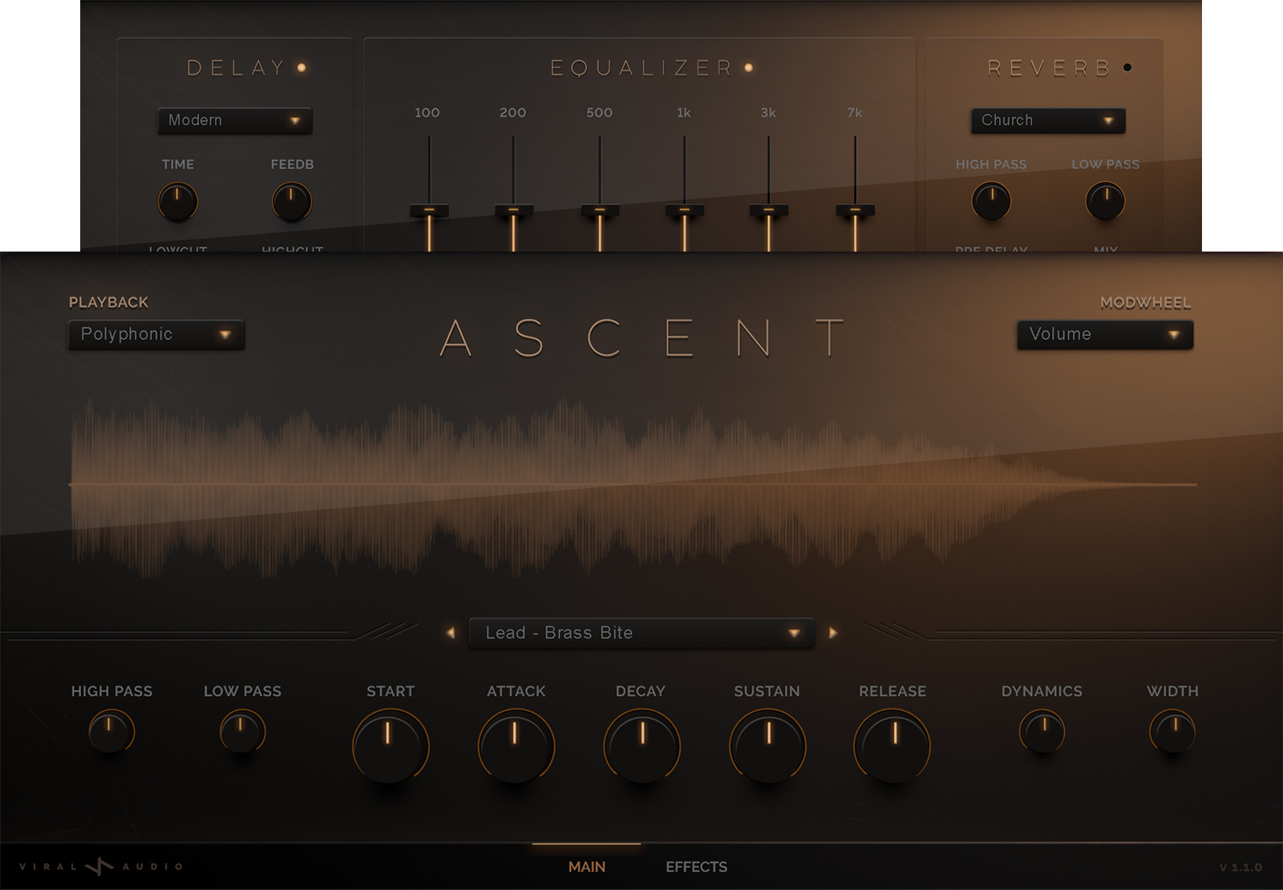Open the Modern delay type dropdown
Viewport: 1283px width, 890px height.
[x=234, y=121]
